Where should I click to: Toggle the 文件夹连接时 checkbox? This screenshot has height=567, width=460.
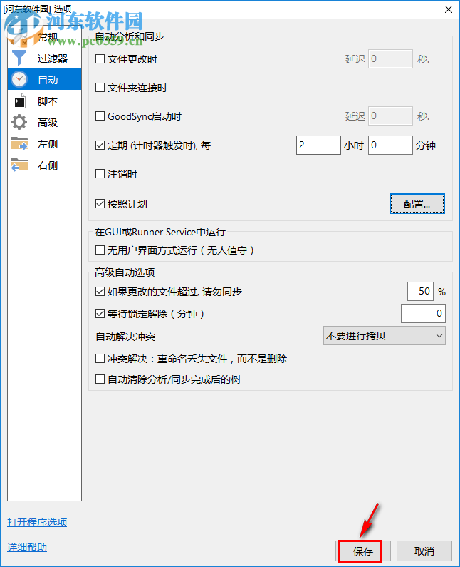point(100,88)
